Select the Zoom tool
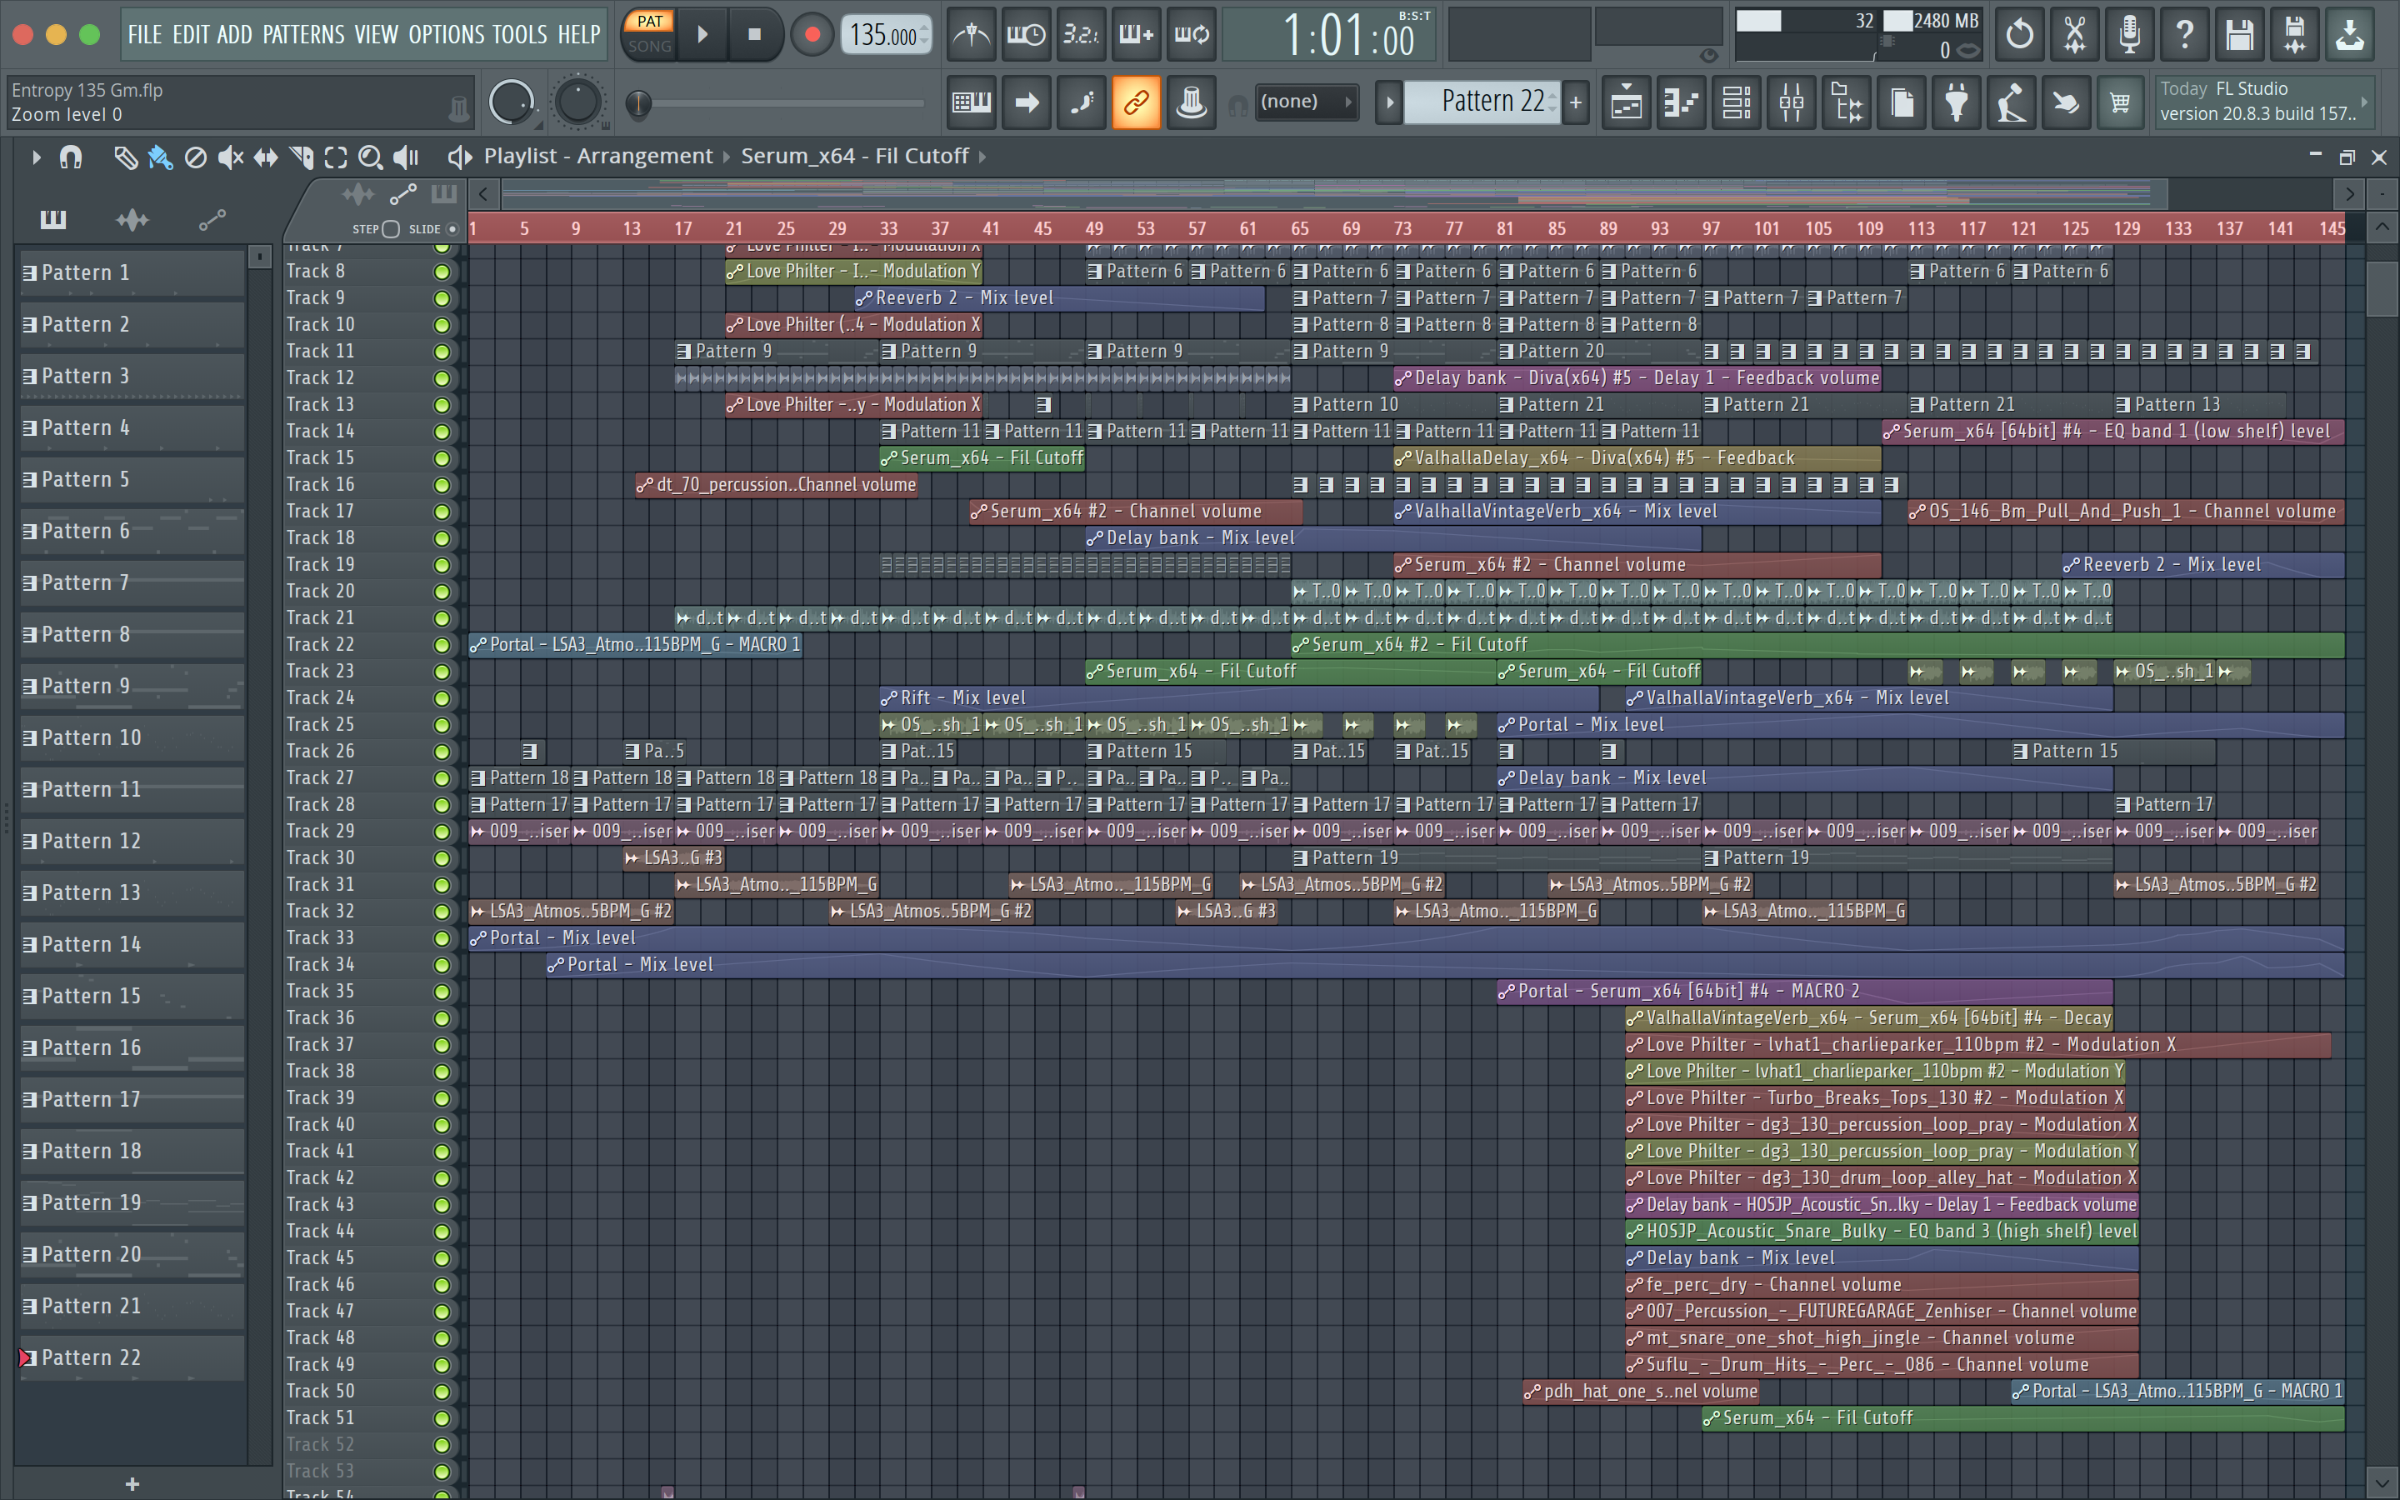This screenshot has height=1500, width=2400. point(370,157)
